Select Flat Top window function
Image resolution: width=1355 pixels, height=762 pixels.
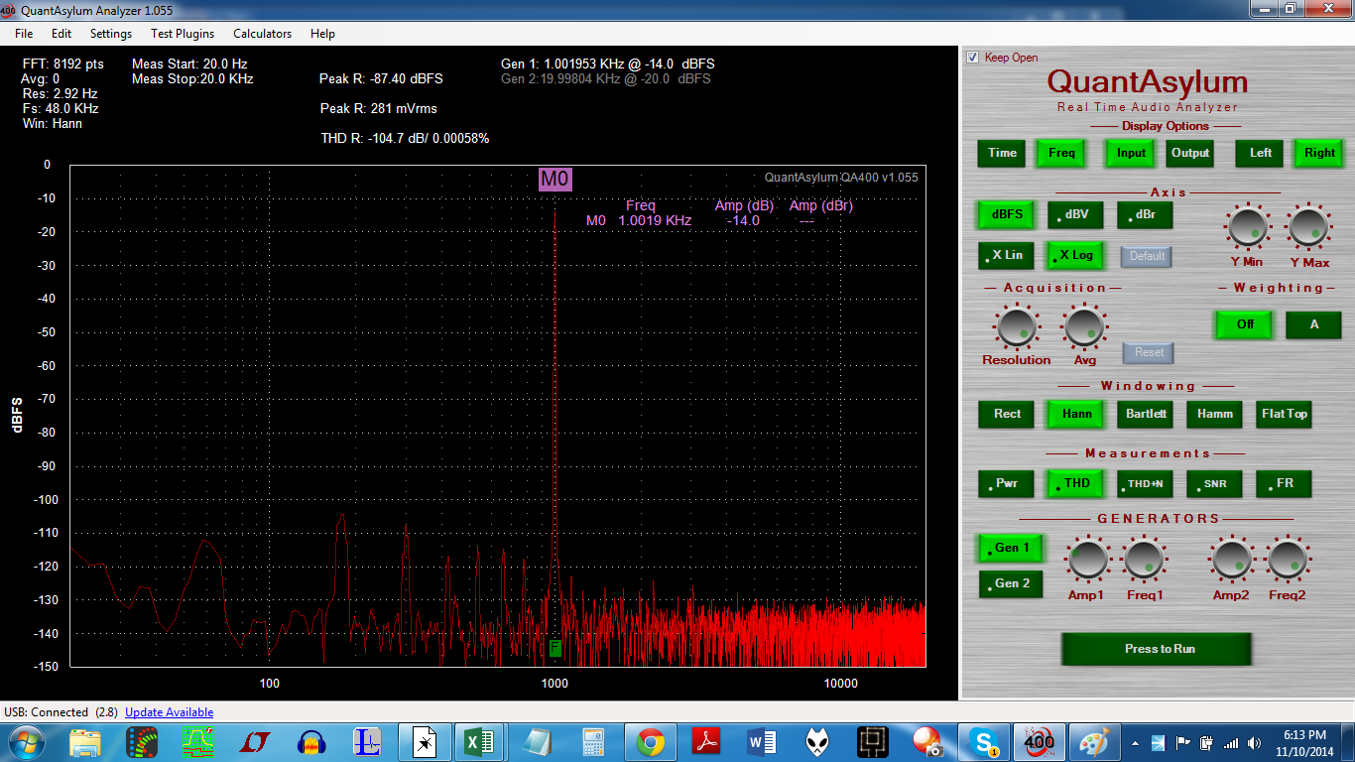point(1284,414)
